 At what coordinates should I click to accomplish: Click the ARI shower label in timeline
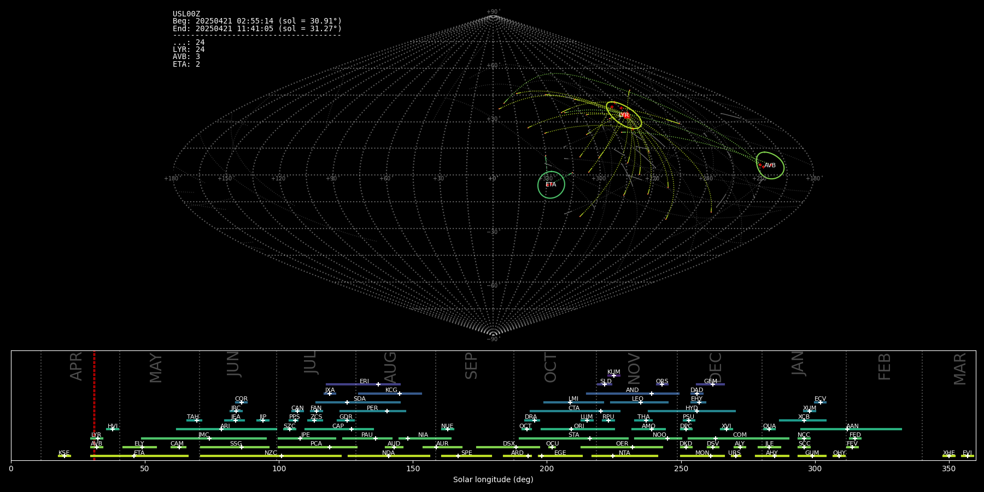click(225, 426)
